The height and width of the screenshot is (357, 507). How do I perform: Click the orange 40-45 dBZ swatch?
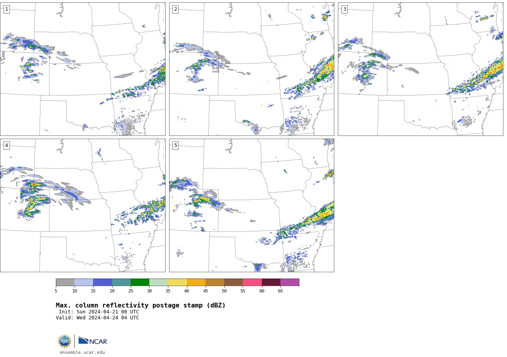click(196, 283)
